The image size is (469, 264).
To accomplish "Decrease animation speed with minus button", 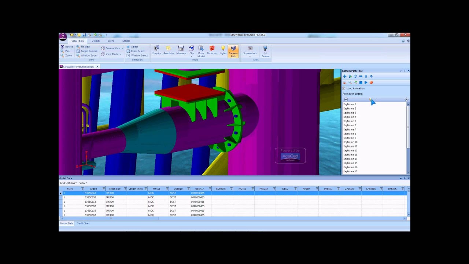I will point(346,99).
